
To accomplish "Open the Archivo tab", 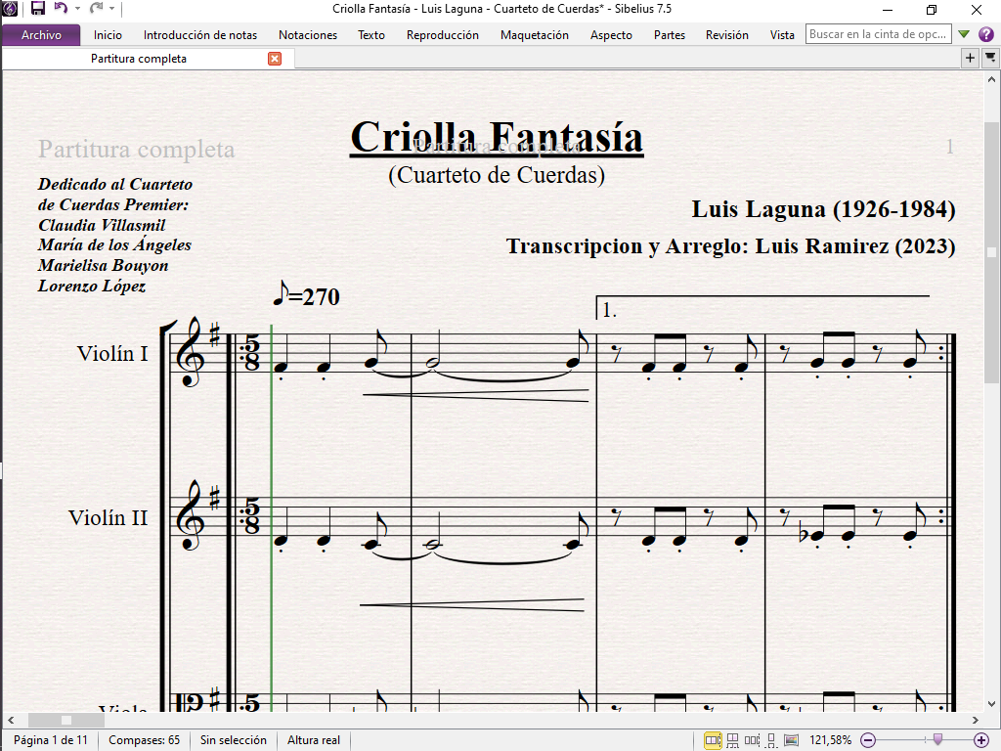I will click(x=41, y=35).
